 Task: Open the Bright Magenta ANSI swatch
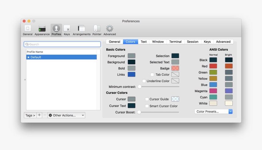click(x=229, y=91)
